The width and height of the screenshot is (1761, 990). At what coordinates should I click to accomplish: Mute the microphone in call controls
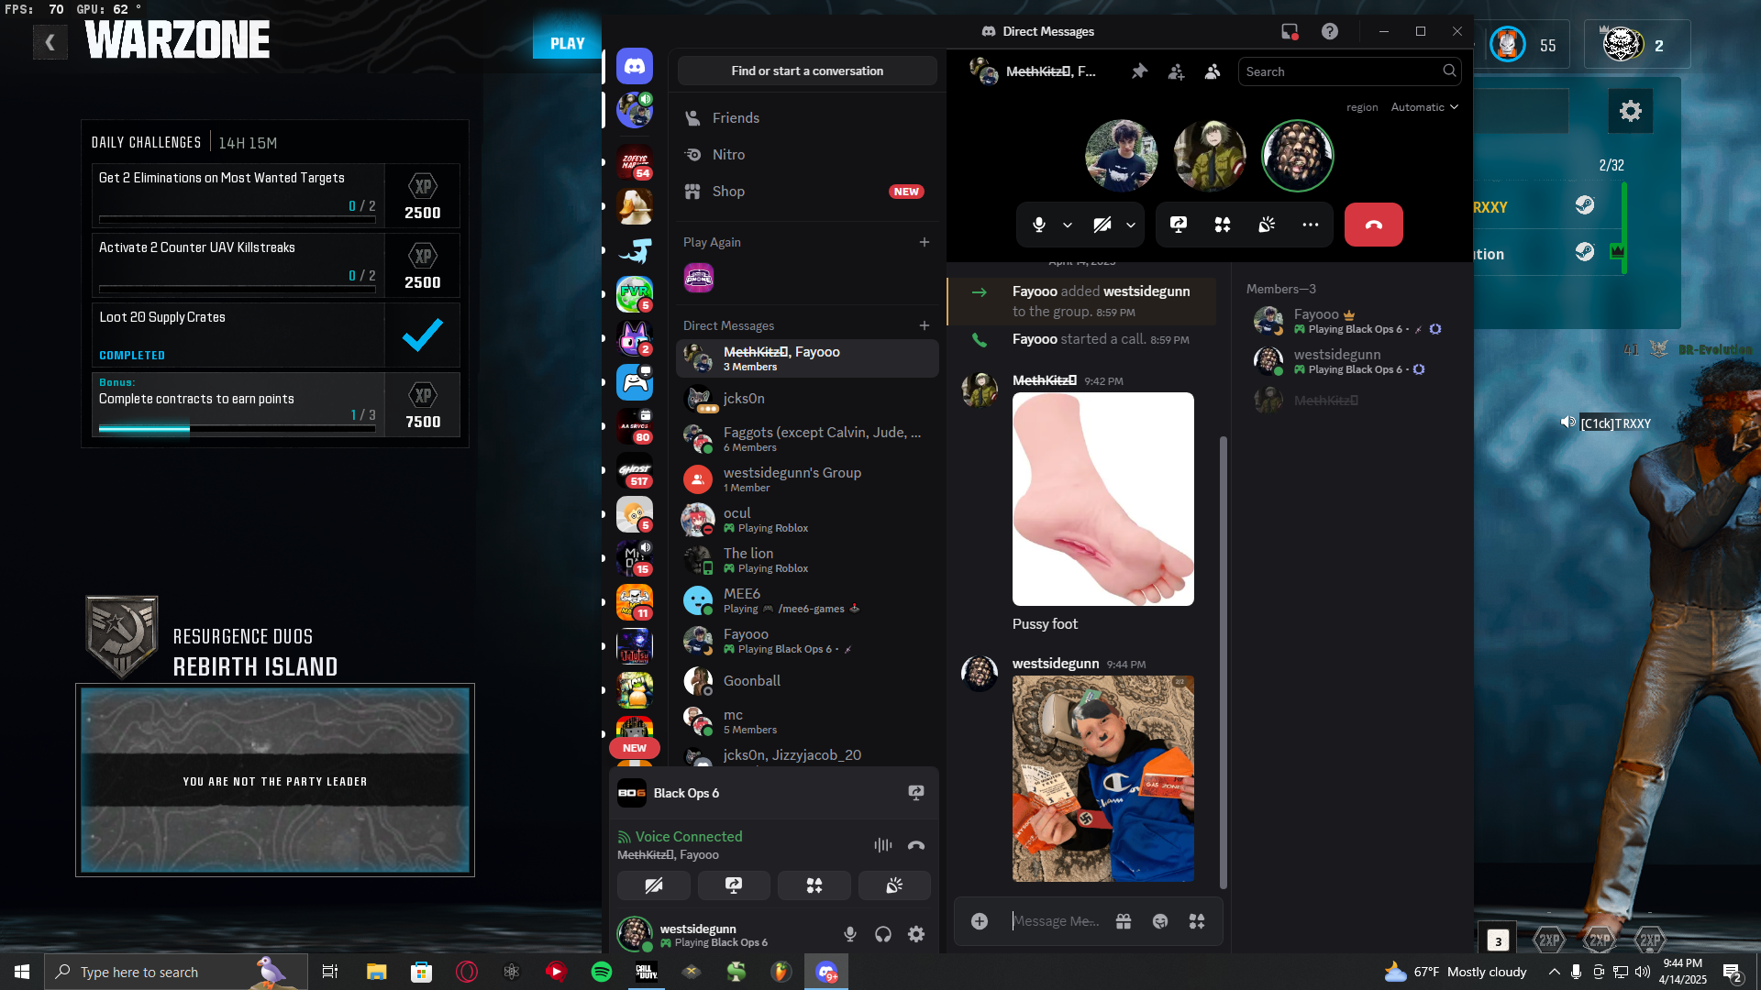1039,225
